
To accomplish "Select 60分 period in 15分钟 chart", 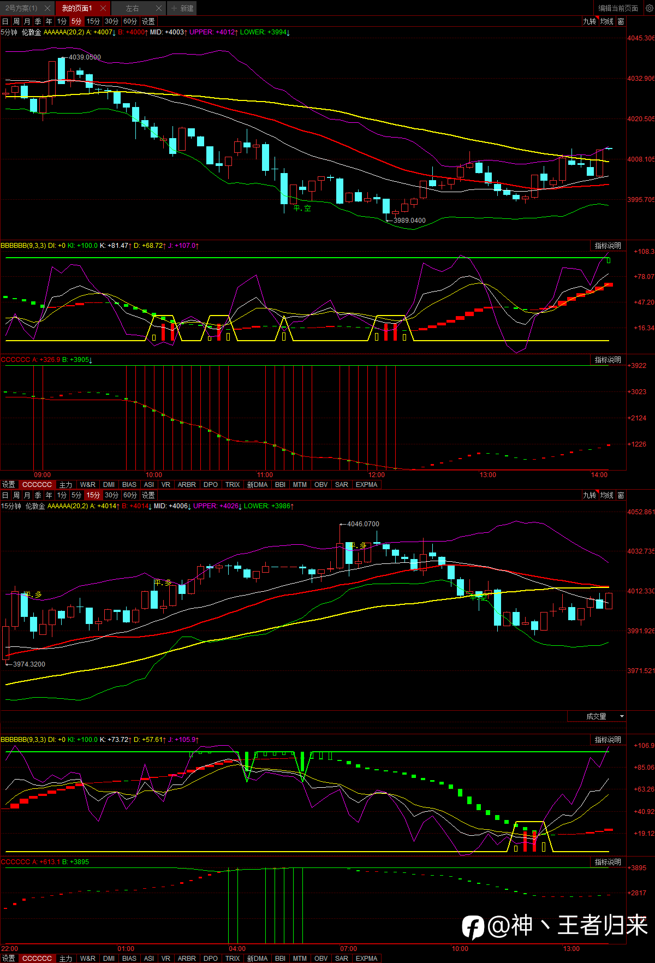I will click(x=130, y=495).
